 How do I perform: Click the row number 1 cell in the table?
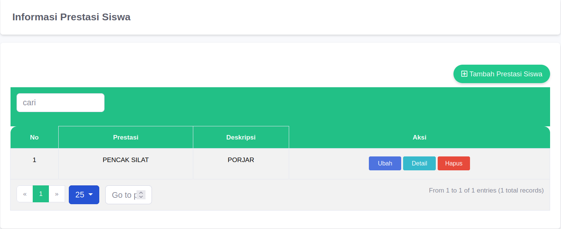tap(34, 160)
